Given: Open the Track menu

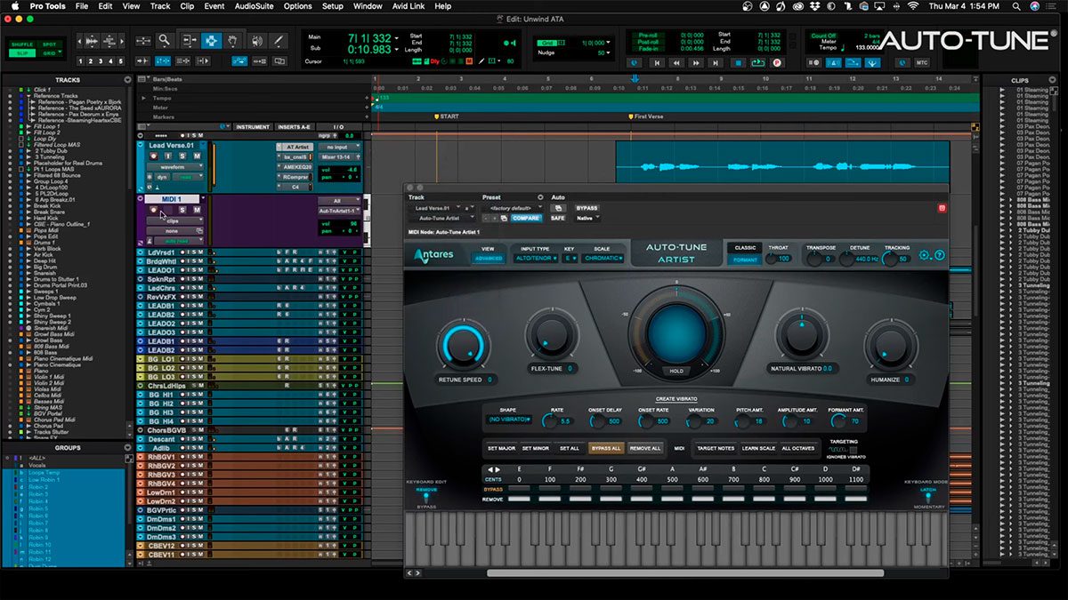Looking at the screenshot, I should coord(160,6).
